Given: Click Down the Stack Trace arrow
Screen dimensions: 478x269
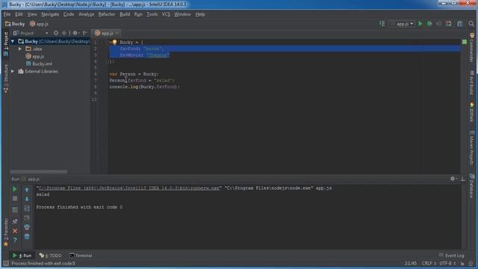Looking at the screenshot, I should (x=27, y=199).
